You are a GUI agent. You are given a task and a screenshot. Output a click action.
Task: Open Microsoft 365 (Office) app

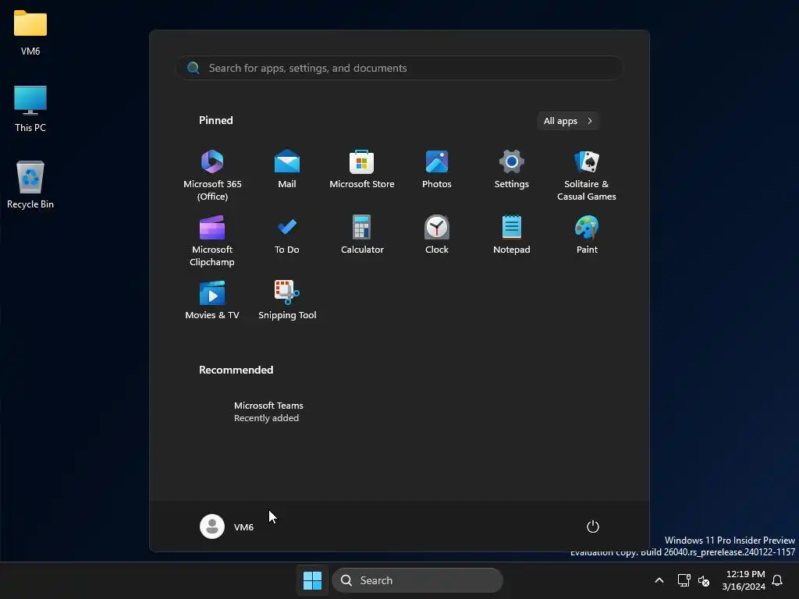point(212,175)
